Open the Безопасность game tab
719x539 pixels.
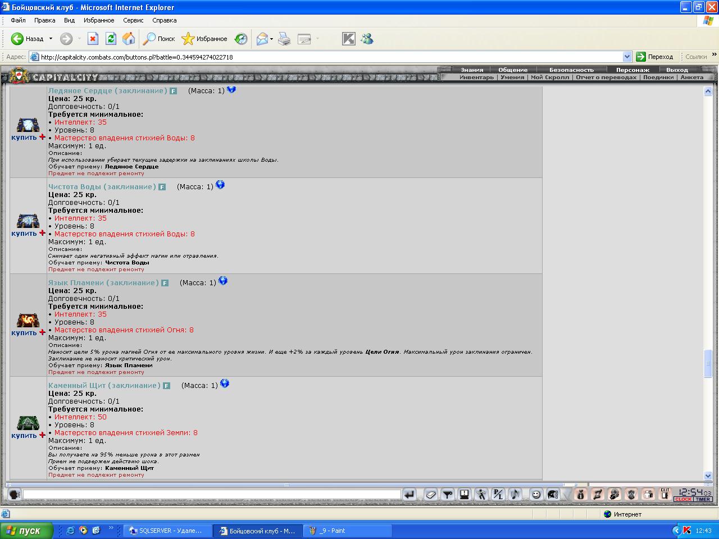[571, 70]
